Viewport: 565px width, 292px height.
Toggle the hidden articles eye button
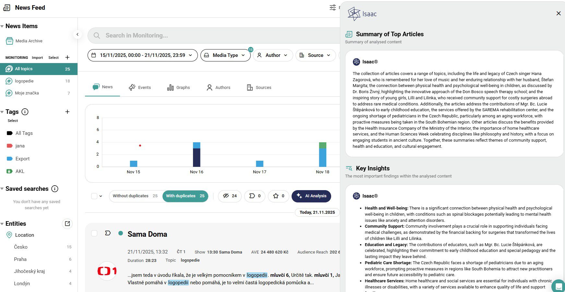point(230,196)
